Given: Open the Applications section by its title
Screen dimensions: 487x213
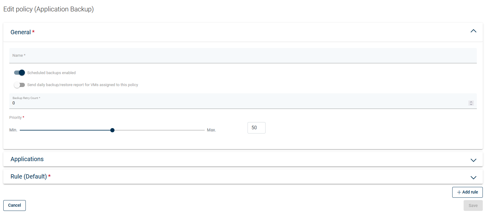Looking at the screenshot, I should [27, 159].
